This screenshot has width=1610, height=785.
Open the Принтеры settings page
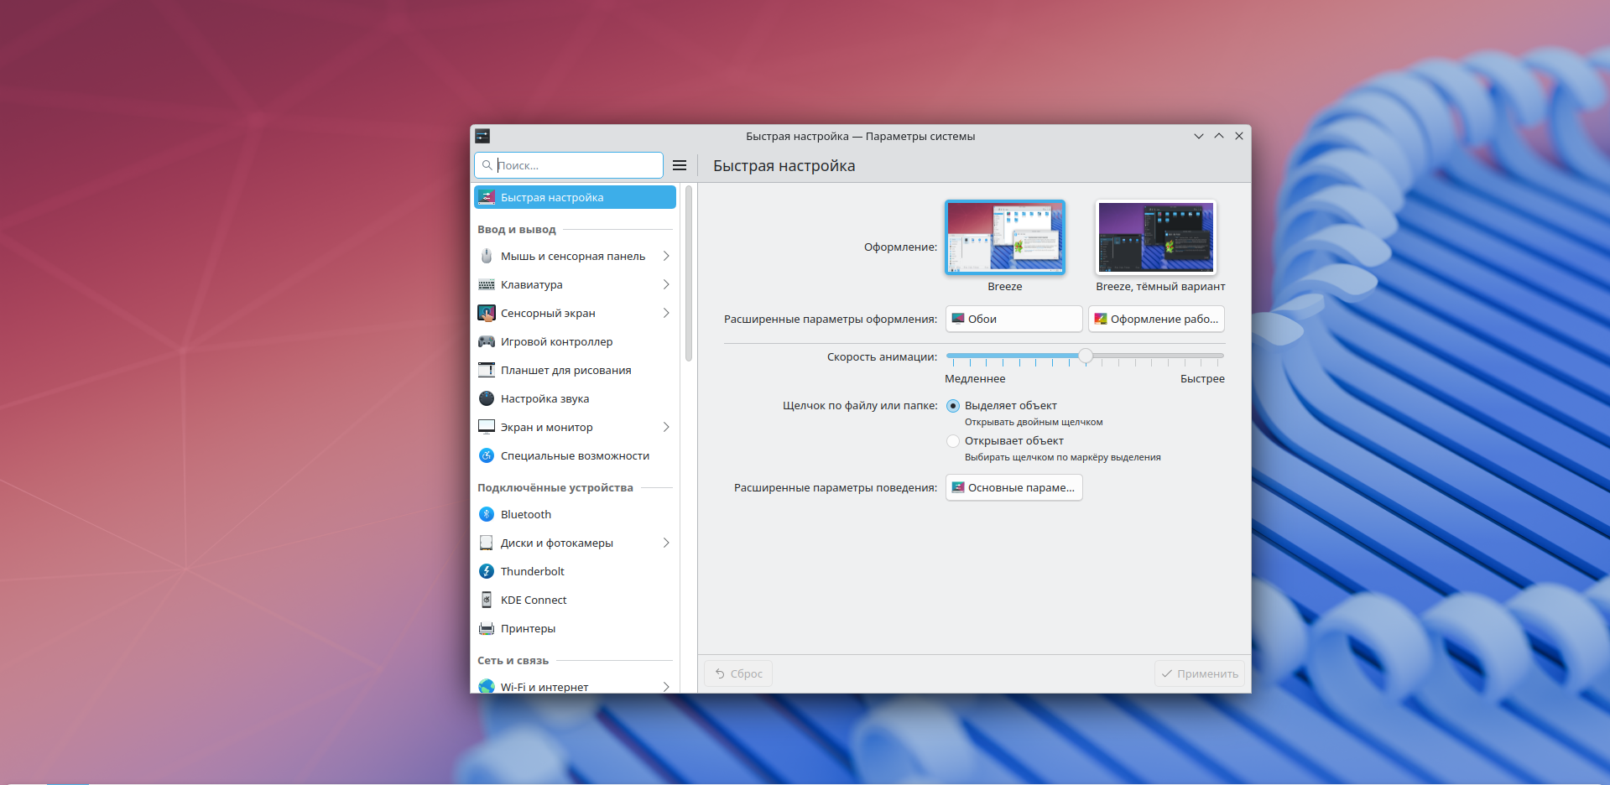(576, 628)
